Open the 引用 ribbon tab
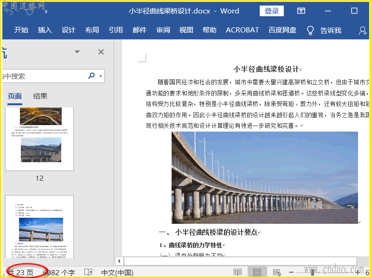The width and height of the screenshot is (371, 278). [x=116, y=30]
